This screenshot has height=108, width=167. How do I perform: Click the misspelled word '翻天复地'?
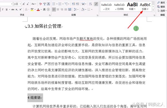86,38
